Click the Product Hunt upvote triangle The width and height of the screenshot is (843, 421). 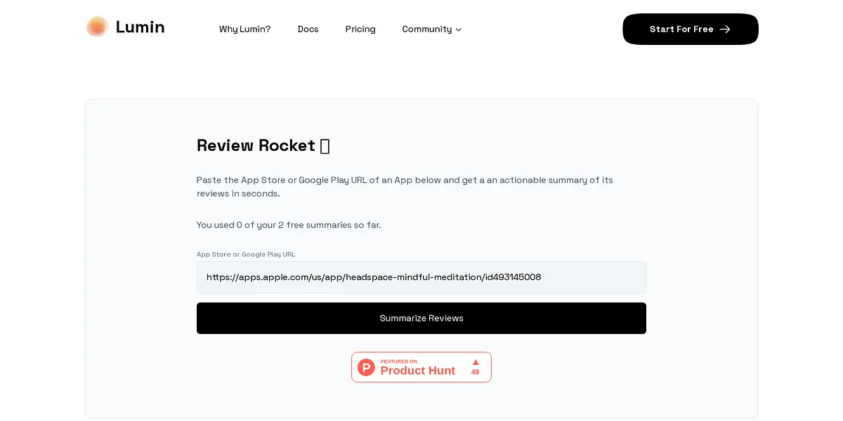click(x=475, y=362)
